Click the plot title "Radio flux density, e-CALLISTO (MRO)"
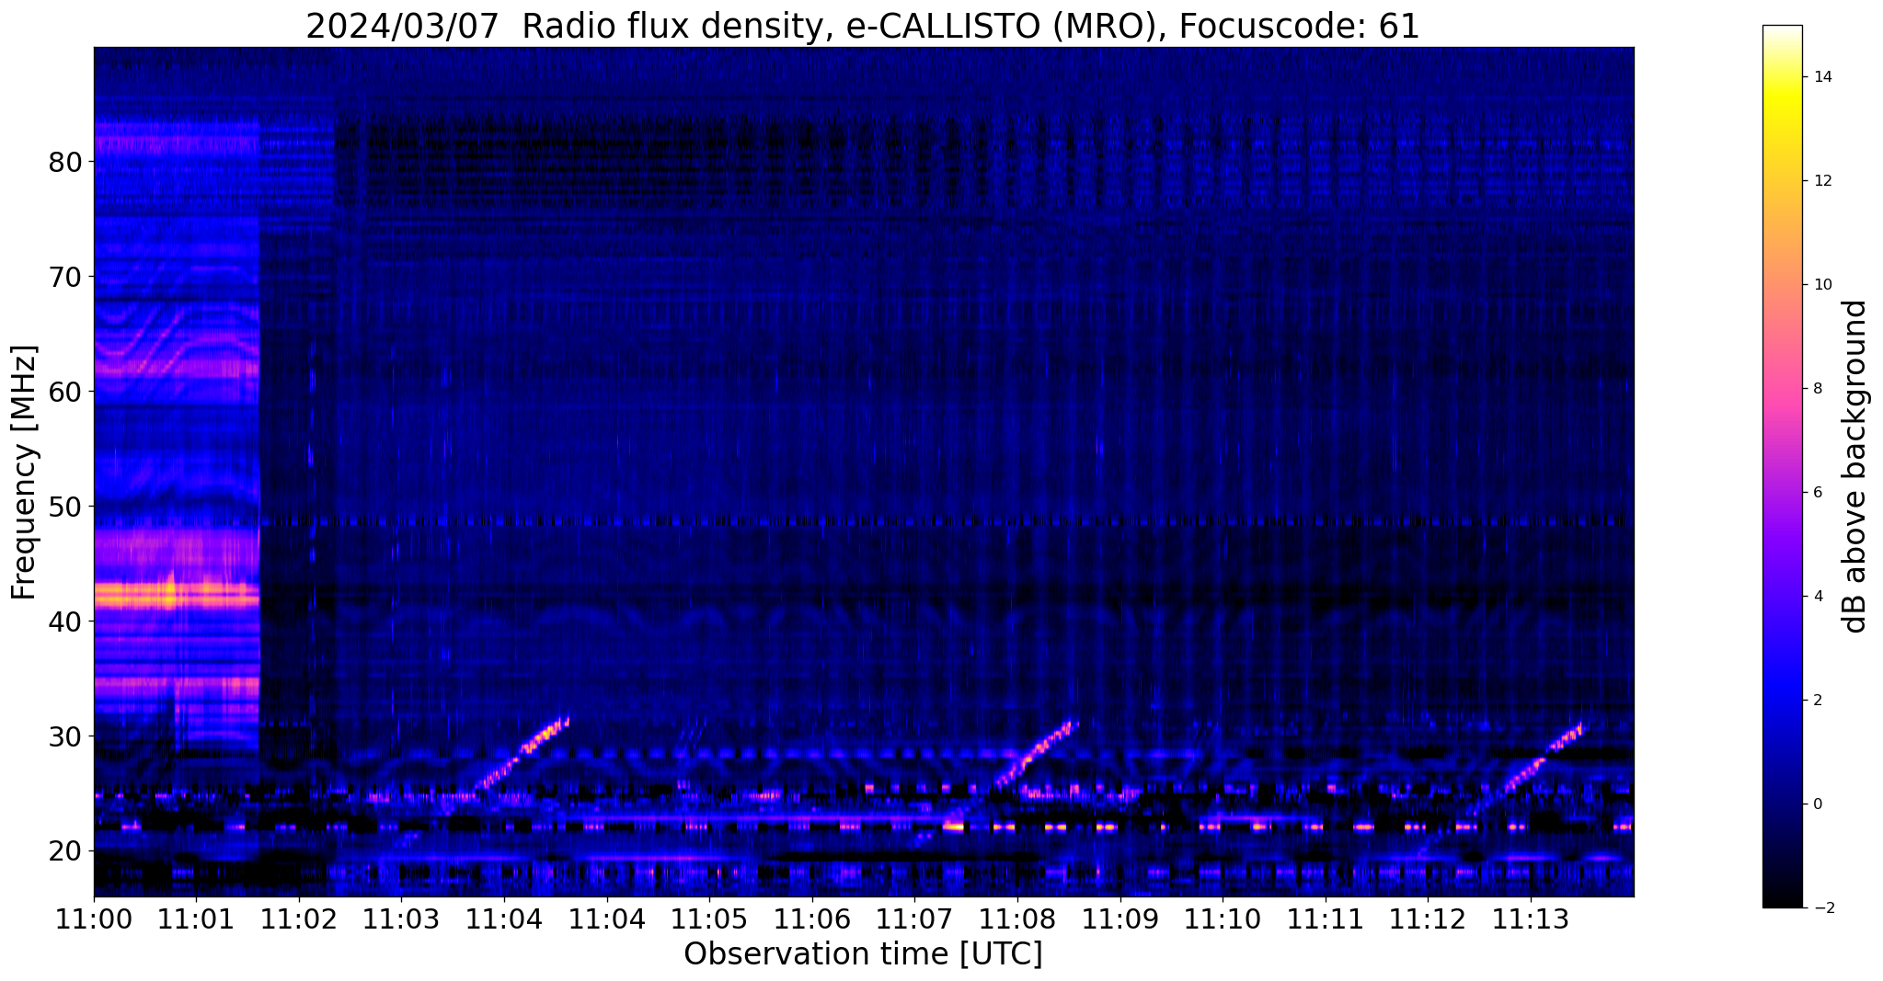1883x981 pixels. coord(863,27)
